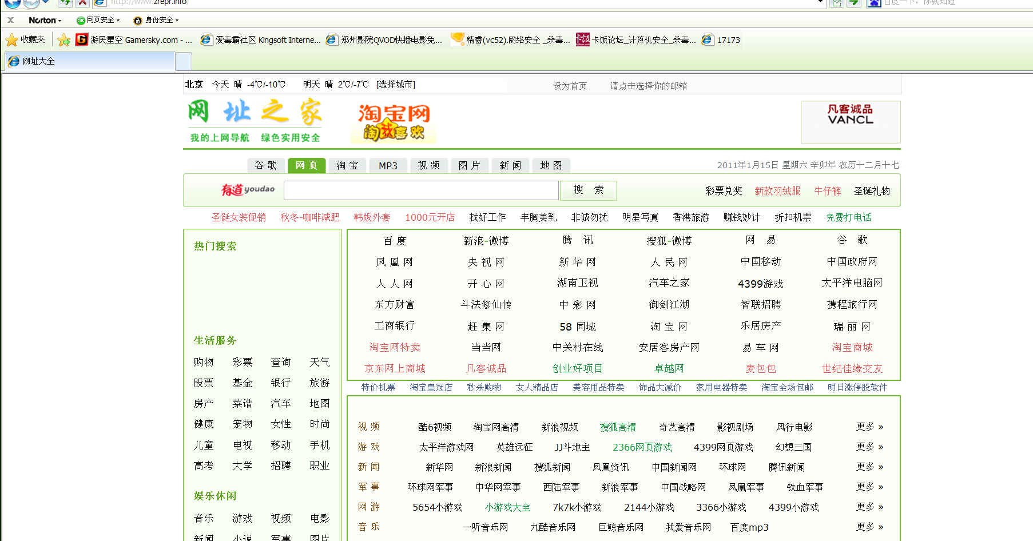Viewport: 1033px width, 541px height.
Task: Open the Norton dropdown menu
Action: point(45,20)
